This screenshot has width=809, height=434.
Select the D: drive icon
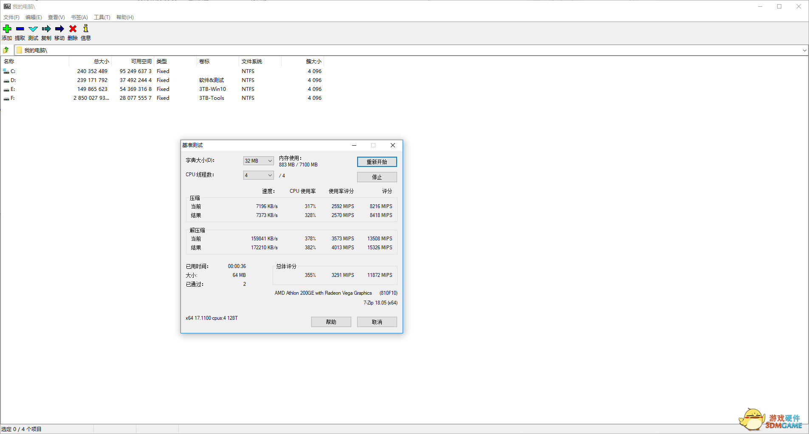click(6, 80)
